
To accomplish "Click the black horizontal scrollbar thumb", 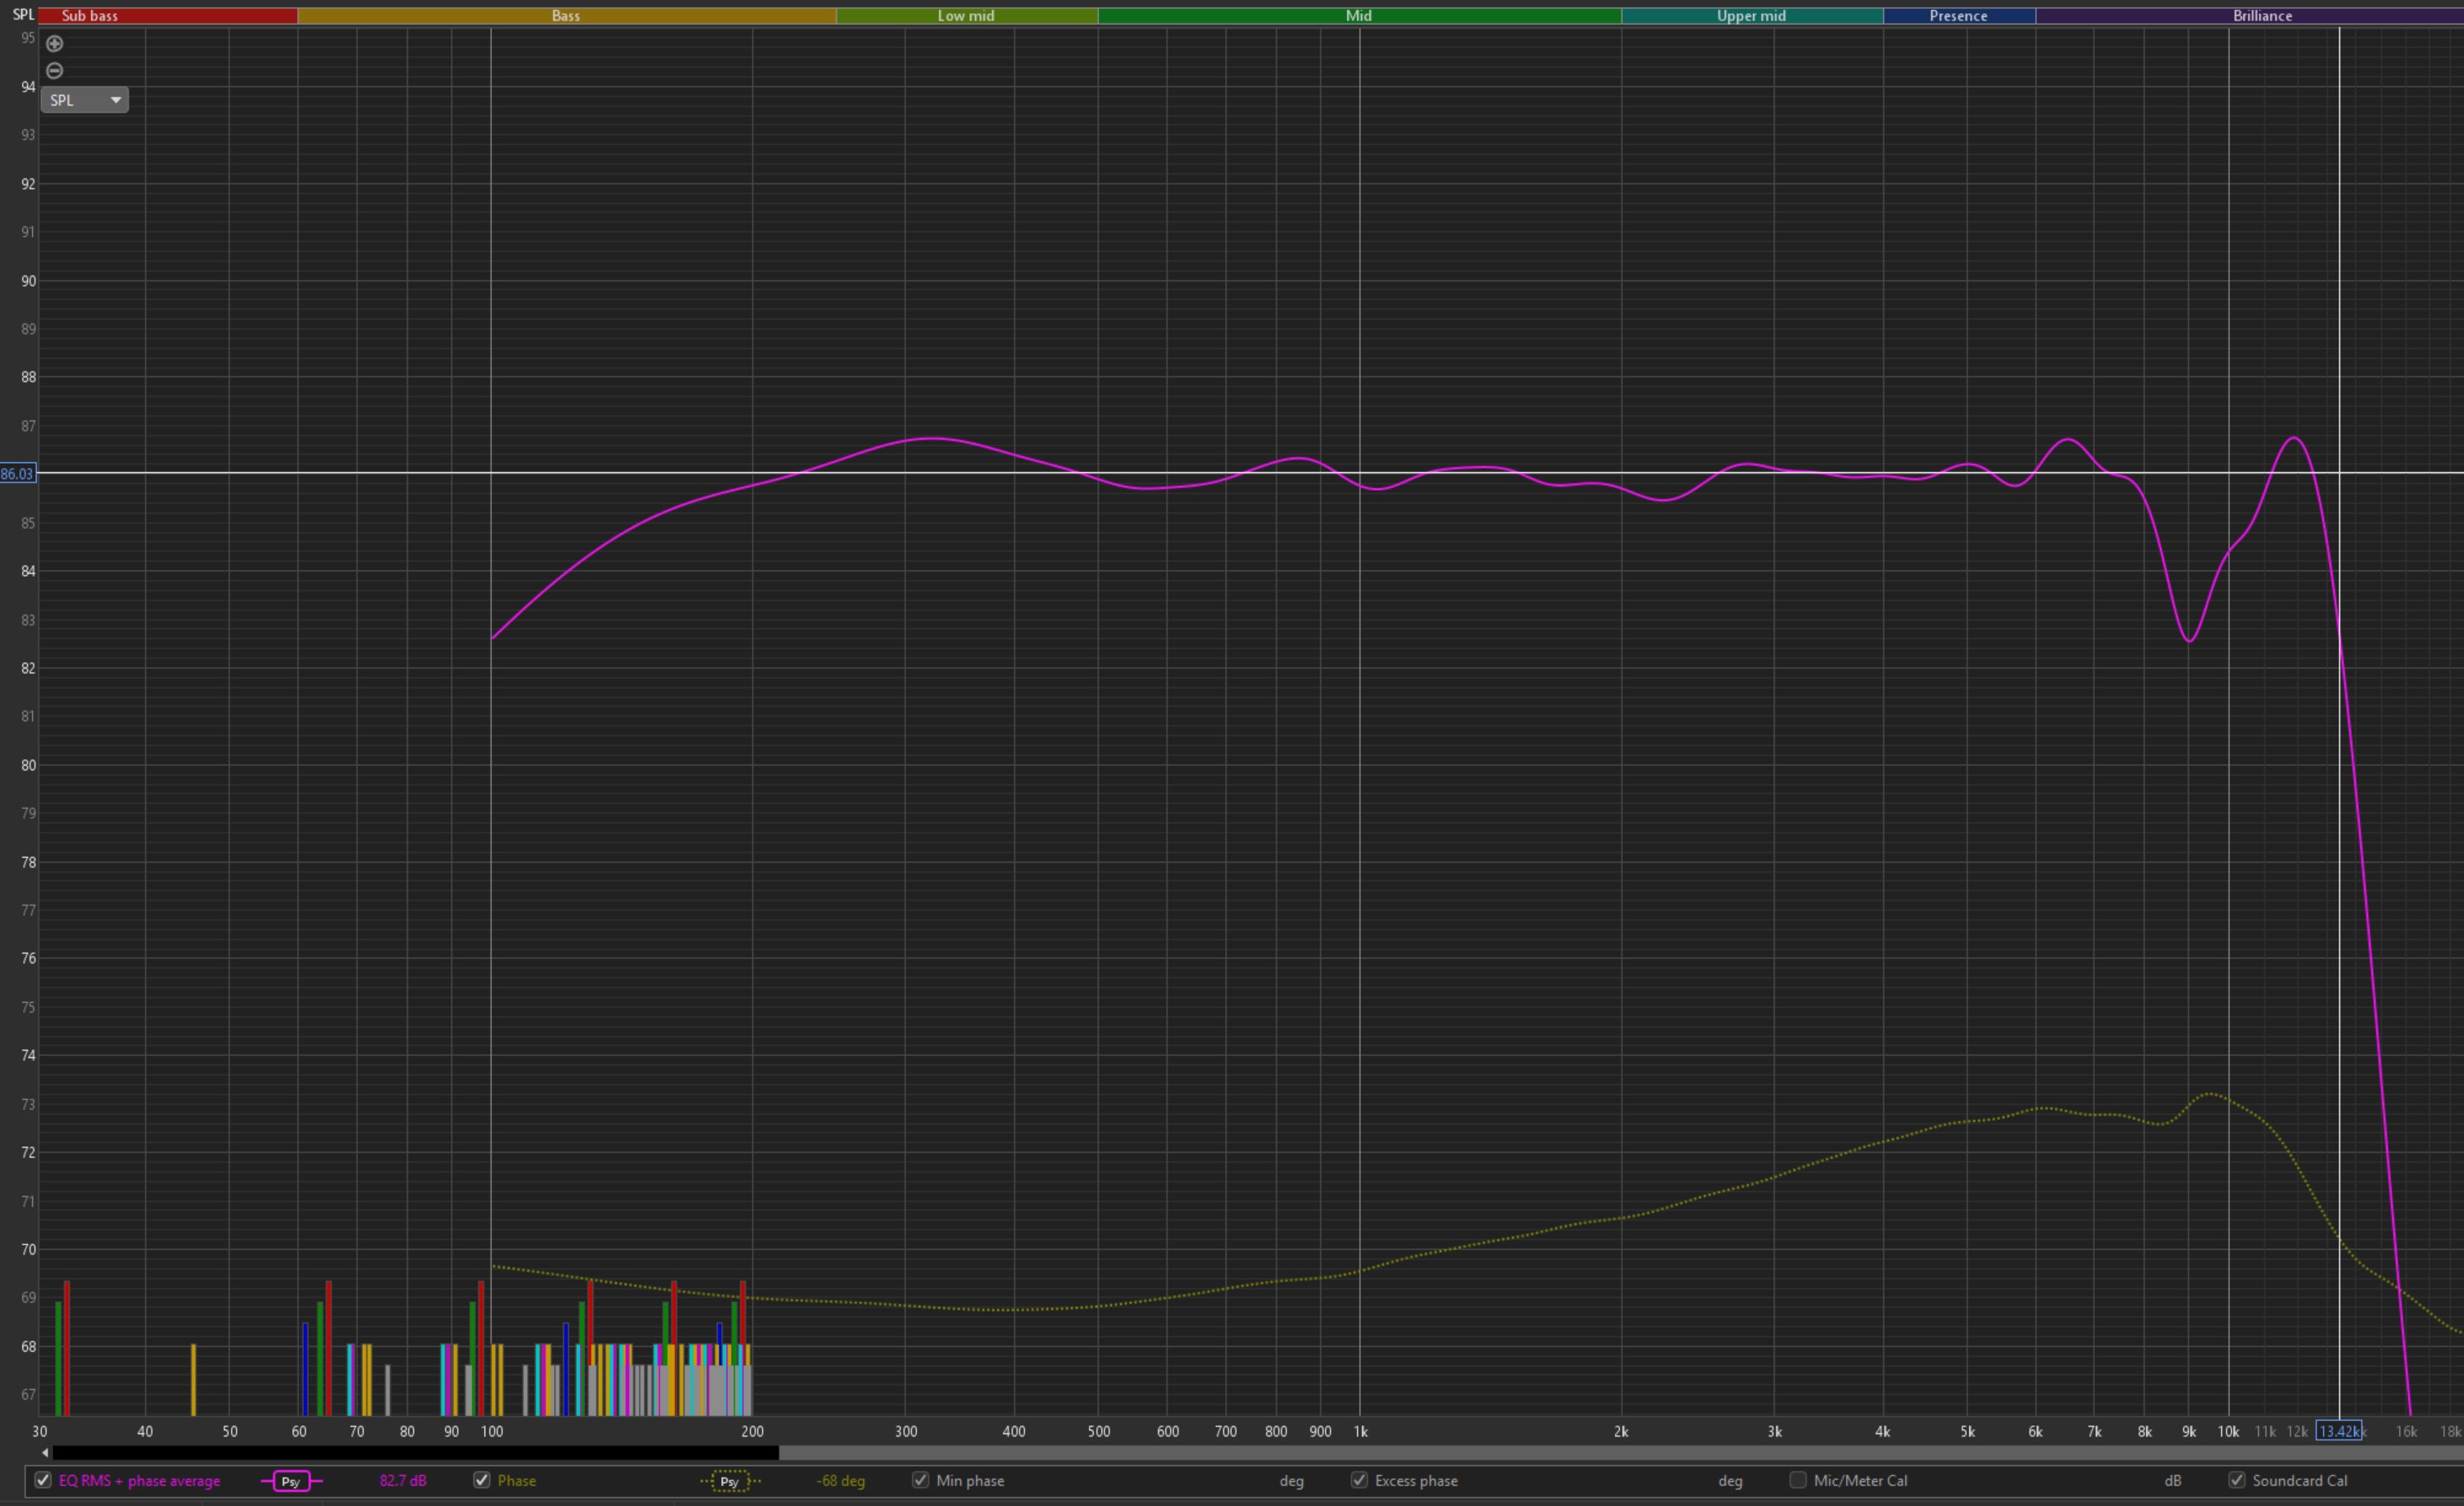I will pos(415,1452).
